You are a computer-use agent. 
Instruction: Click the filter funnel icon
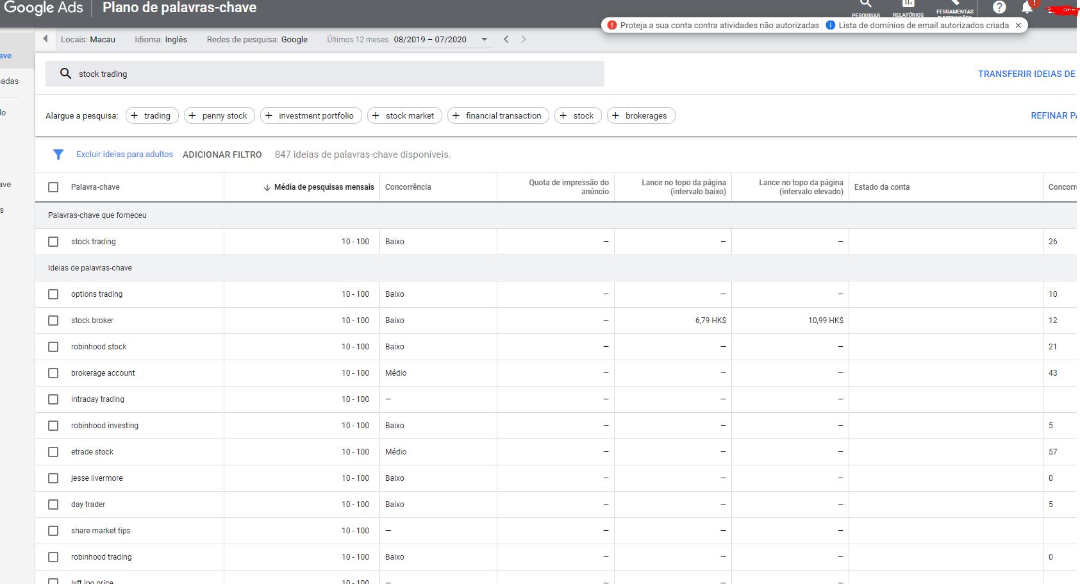click(x=58, y=154)
